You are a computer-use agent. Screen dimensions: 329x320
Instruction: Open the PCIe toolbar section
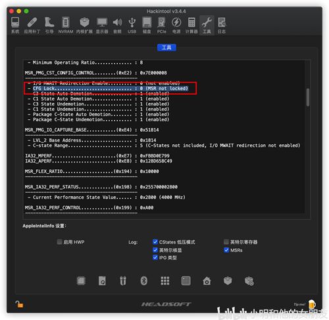click(162, 25)
